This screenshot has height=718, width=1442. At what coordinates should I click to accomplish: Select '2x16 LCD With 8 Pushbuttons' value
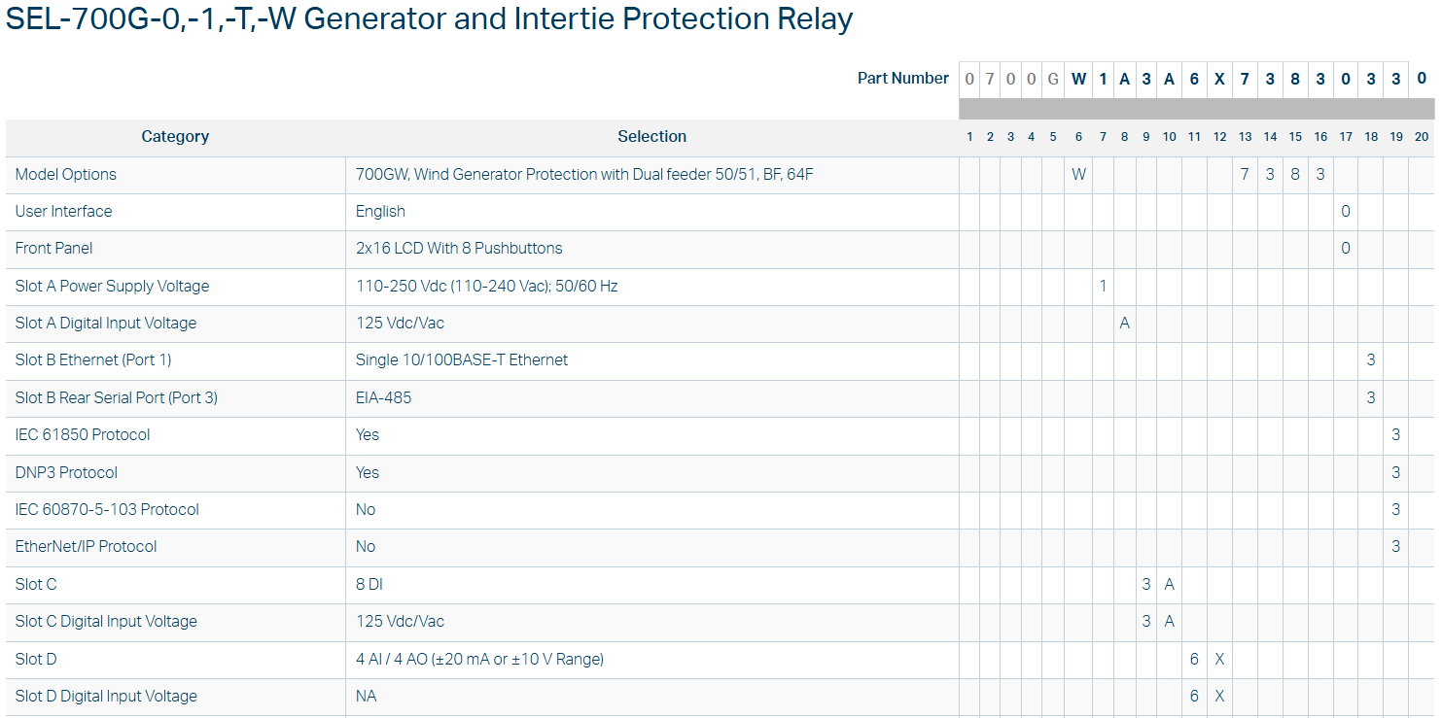click(459, 249)
